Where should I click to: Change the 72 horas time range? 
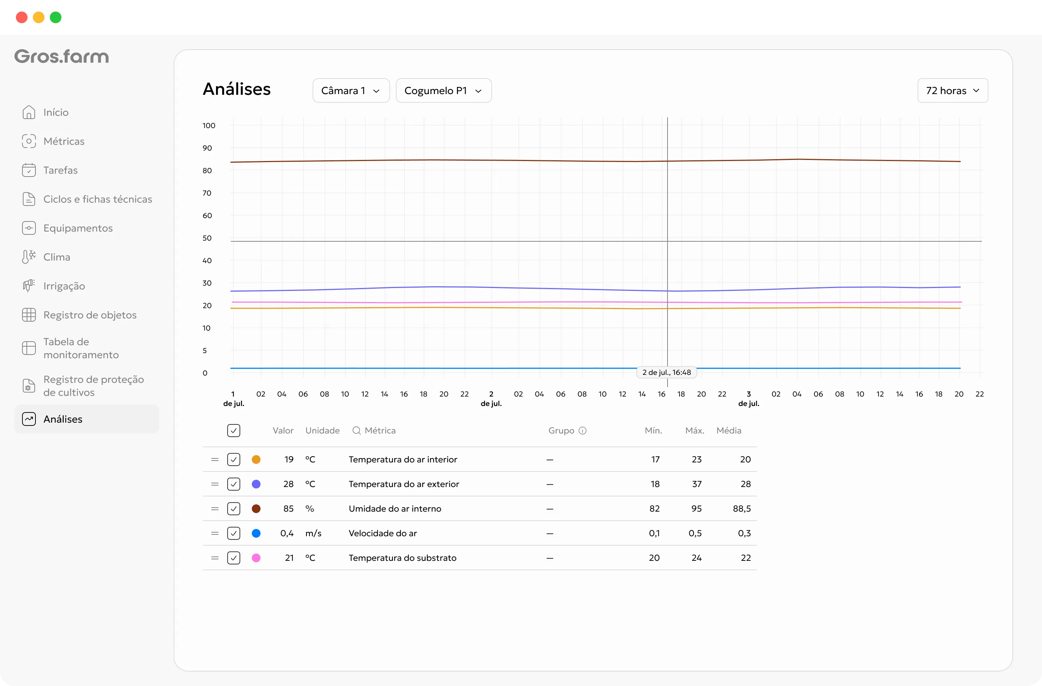952,90
